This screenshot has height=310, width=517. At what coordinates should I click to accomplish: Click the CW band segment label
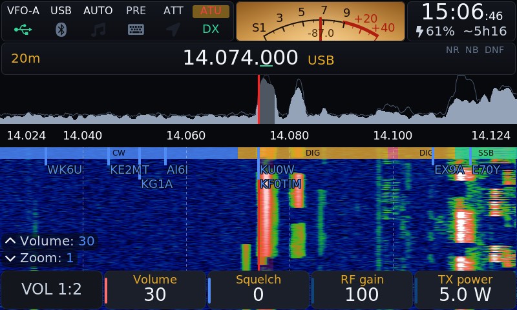(x=119, y=153)
